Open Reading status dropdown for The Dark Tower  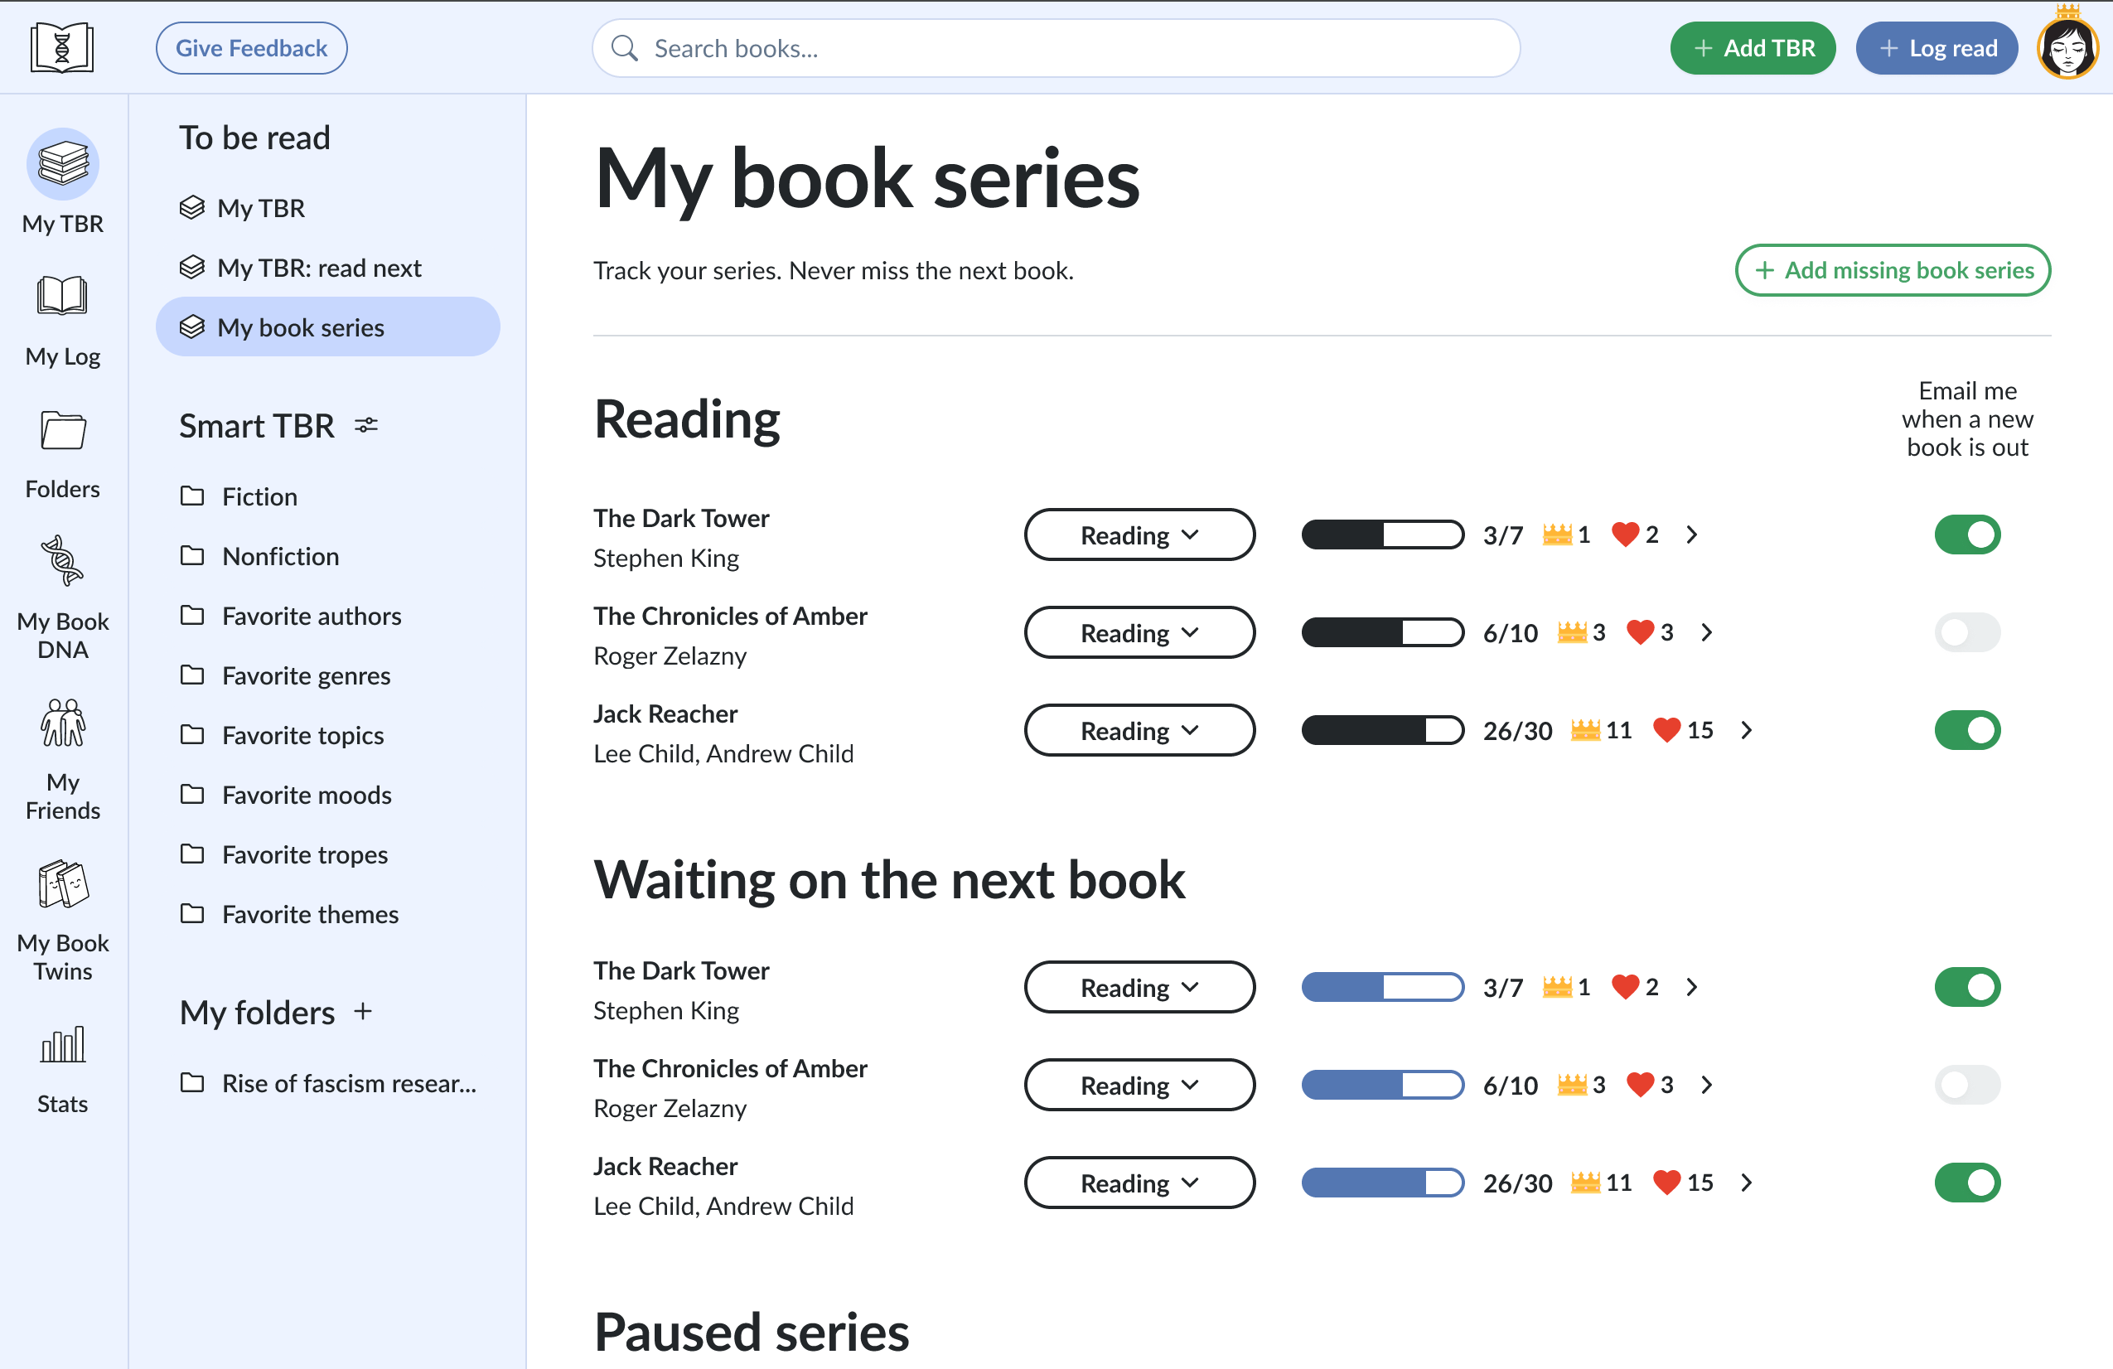click(x=1139, y=535)
